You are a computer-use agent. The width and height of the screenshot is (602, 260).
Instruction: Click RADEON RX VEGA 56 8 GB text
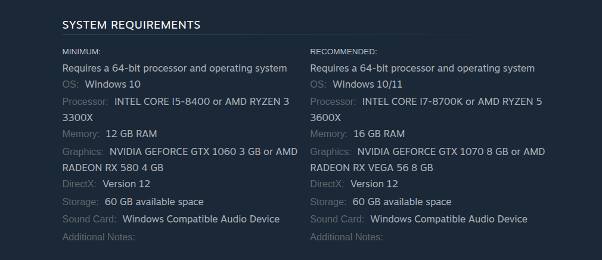(372, 168)
